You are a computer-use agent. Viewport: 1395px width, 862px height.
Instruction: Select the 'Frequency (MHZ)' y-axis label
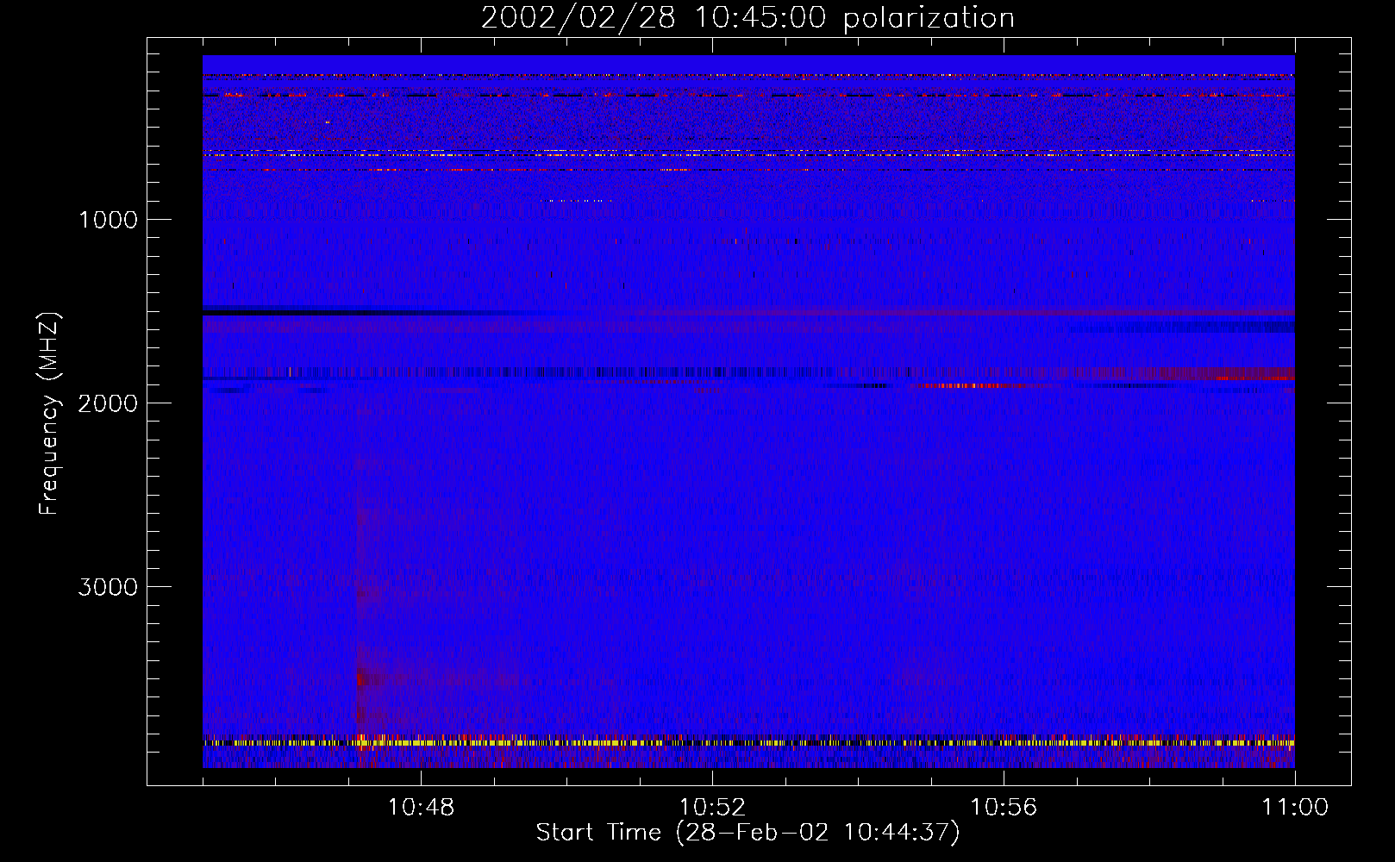pos(48,414)
